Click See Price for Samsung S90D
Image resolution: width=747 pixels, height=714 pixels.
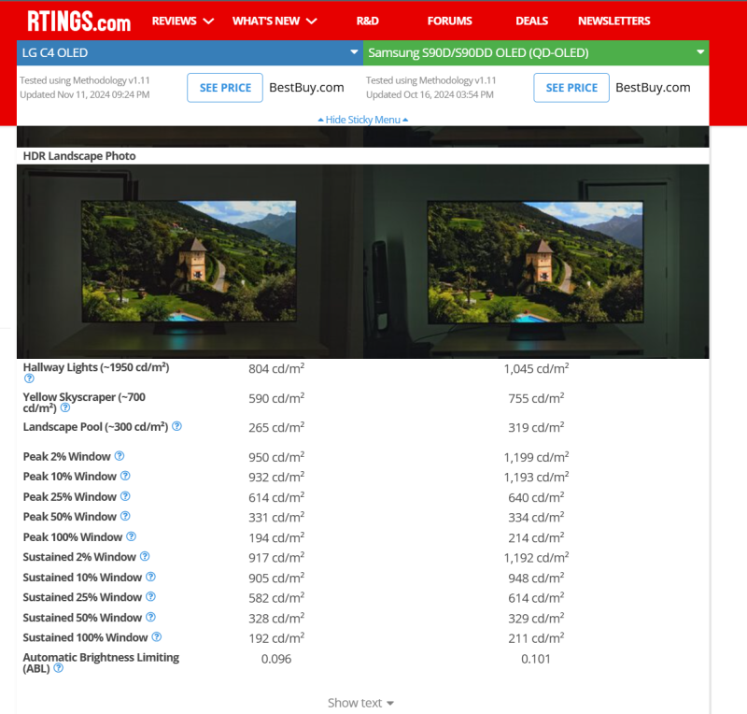click(x=571, y=88)
